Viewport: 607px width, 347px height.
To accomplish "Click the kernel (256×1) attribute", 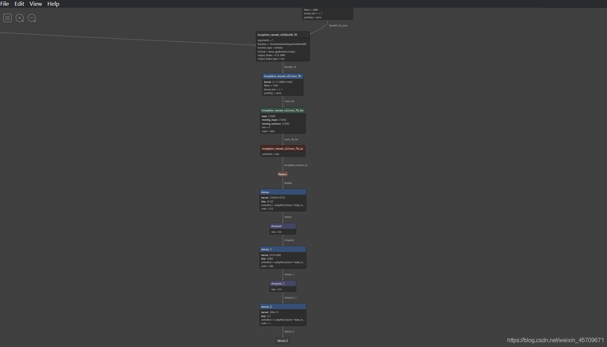I will click(x=270, y=312).
